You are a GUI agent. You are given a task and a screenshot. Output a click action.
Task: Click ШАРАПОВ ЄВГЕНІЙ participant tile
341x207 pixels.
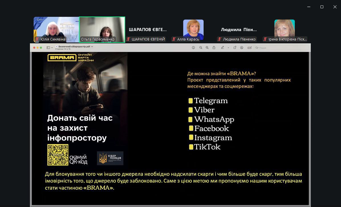147,30
